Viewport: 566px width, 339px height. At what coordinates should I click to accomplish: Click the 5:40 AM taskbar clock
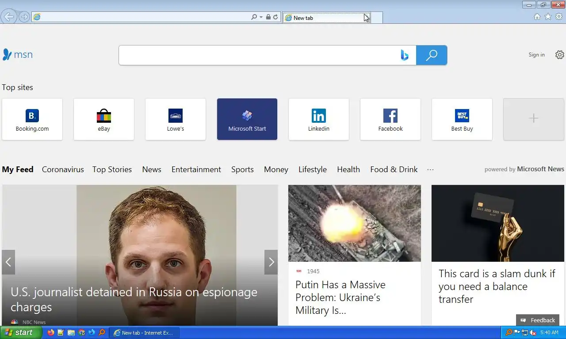pyautogui.click(x=549, y=333)
